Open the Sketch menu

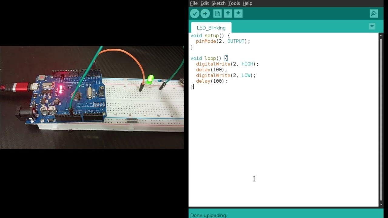(x=219, y=3)
